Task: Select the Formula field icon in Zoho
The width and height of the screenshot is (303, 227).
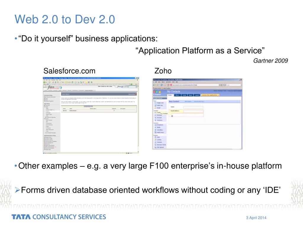Action: point(155,142)
